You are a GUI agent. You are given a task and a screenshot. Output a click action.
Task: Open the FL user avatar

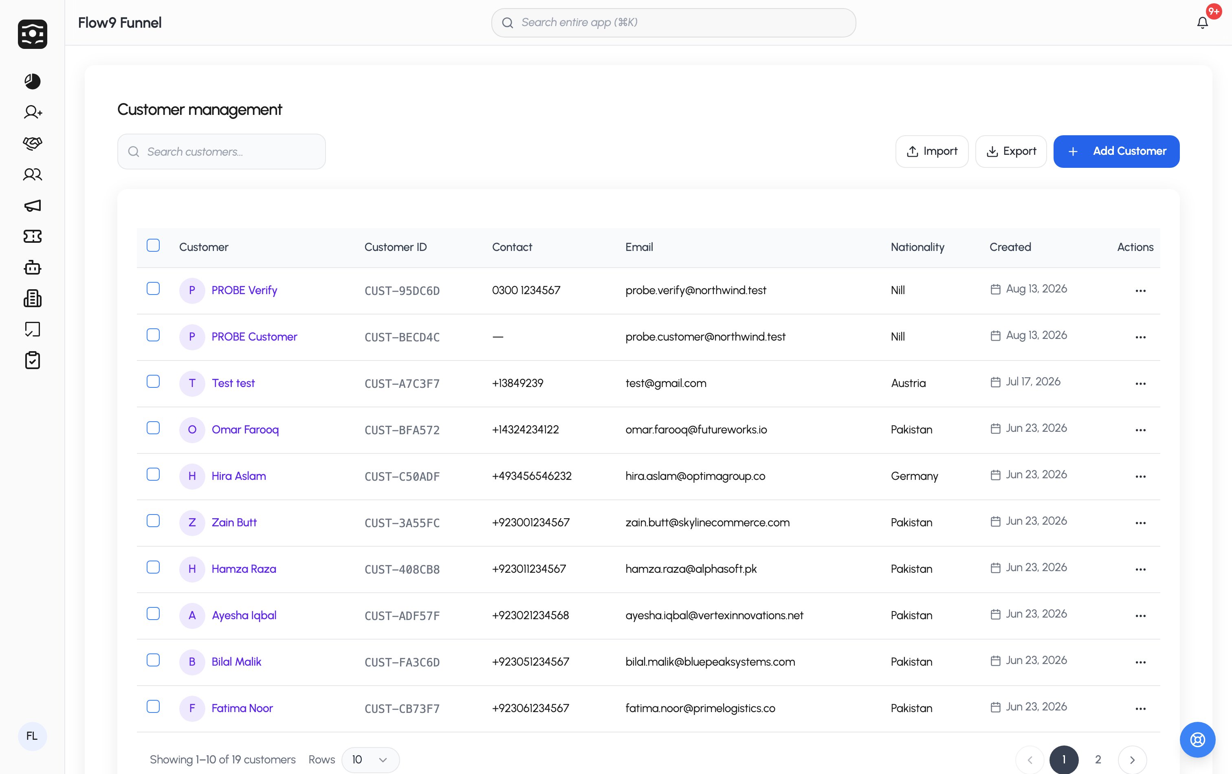pos(32,736)
